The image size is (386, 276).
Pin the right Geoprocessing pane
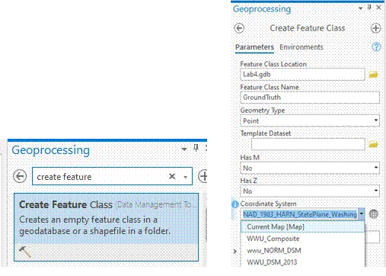(369, 8)
